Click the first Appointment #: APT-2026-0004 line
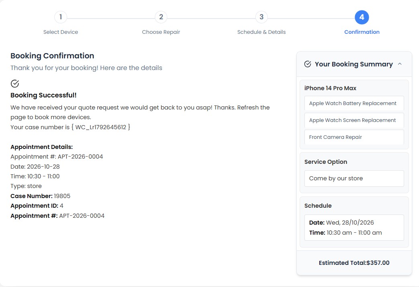 tap(57, 157)
